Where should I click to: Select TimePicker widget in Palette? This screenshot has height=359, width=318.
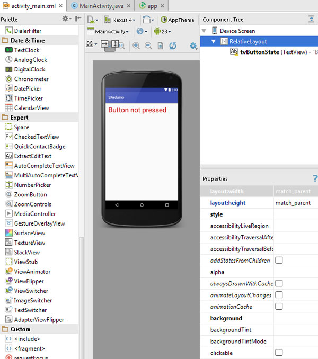[24, 98]
